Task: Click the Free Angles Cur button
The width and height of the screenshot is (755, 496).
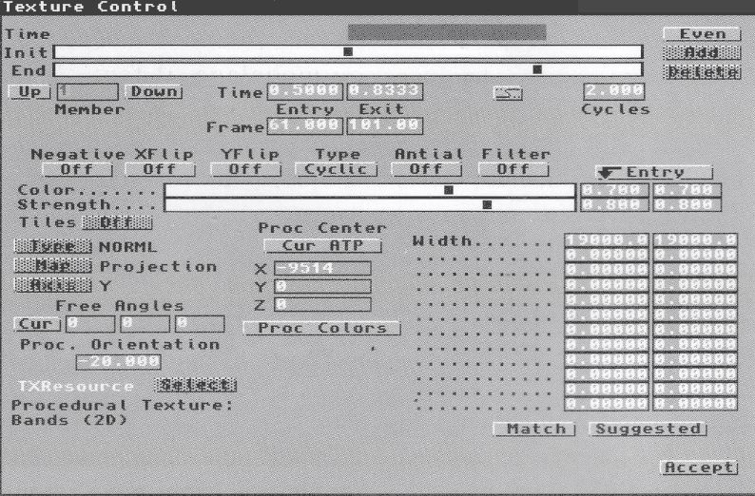Action: point(36,324)
